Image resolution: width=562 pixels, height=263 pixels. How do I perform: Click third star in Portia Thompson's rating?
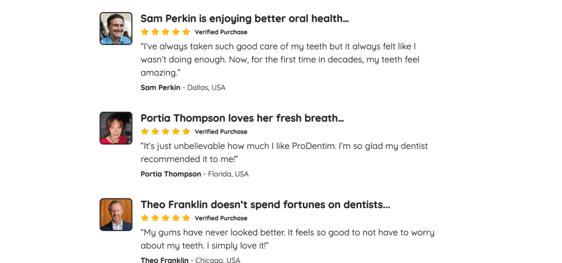click(x=165, y=131)
